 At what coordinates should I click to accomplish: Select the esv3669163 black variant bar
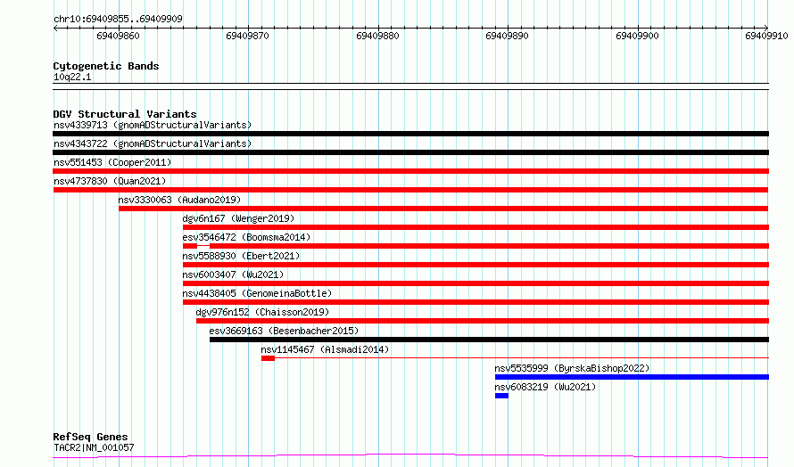tap(489, 340)
